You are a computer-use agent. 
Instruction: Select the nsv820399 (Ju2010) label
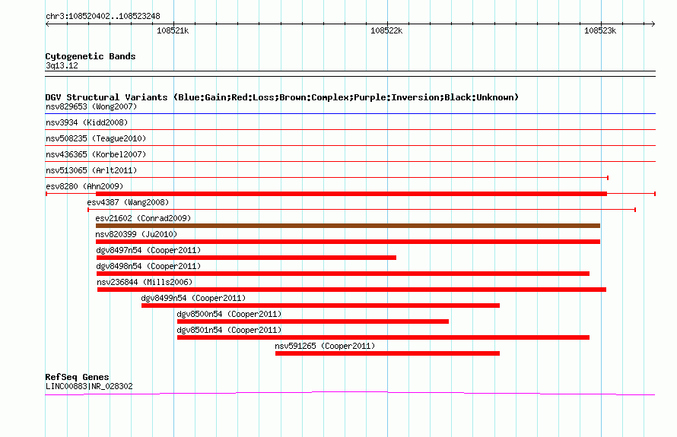click(x=136, y=234)
